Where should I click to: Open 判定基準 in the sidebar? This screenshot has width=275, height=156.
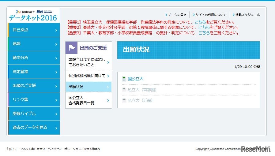(33, 72)
